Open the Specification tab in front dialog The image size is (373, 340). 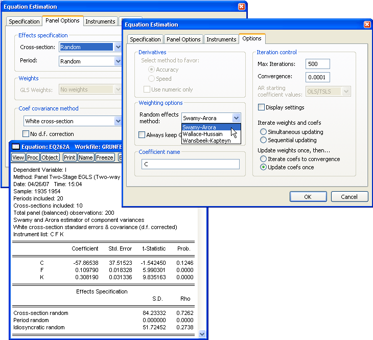pos(145,39)
